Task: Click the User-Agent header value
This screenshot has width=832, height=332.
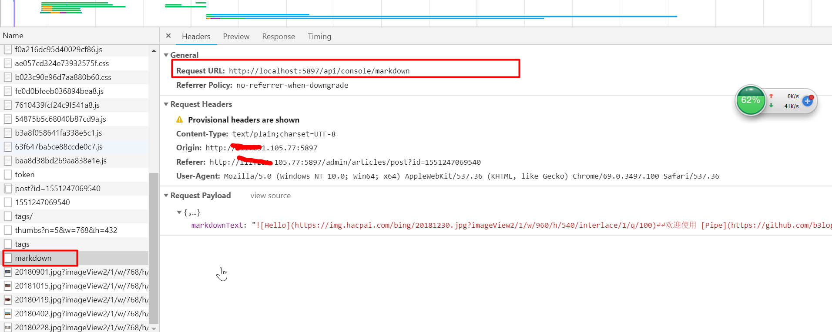Action: 471,176
